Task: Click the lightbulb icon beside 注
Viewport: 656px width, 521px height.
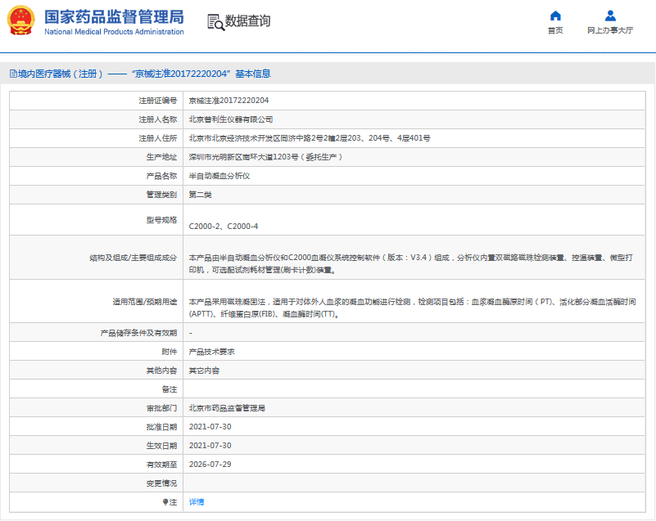Action: coord(165,502)
